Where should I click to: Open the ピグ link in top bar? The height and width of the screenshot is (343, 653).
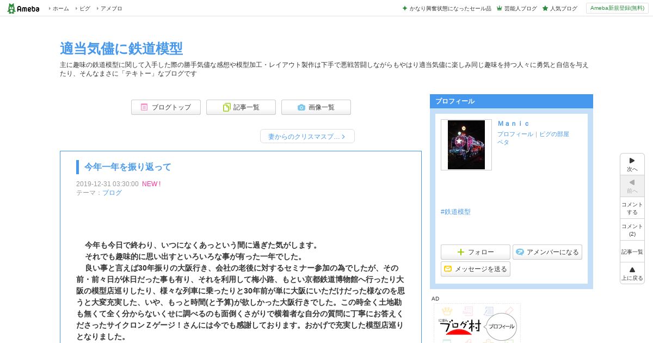tap(85, 9)
